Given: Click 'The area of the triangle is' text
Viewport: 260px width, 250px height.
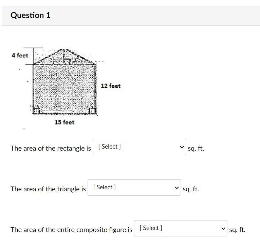Looking at the screenshot, I should (x=48, y=189).
